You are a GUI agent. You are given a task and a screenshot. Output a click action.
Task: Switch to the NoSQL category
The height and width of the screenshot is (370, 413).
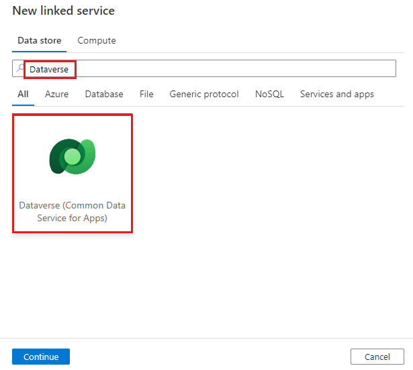click(269, 95)
